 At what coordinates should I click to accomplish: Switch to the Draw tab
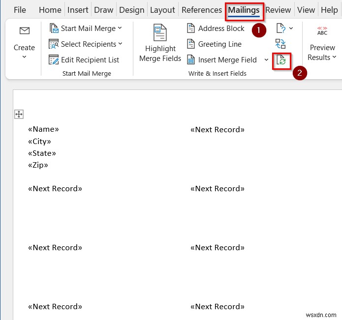(x=104, y=10)
